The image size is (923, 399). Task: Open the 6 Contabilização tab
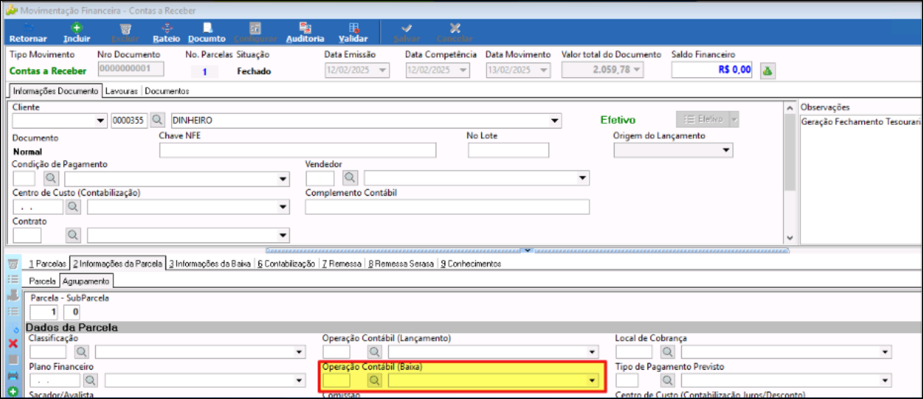[286, 263]
